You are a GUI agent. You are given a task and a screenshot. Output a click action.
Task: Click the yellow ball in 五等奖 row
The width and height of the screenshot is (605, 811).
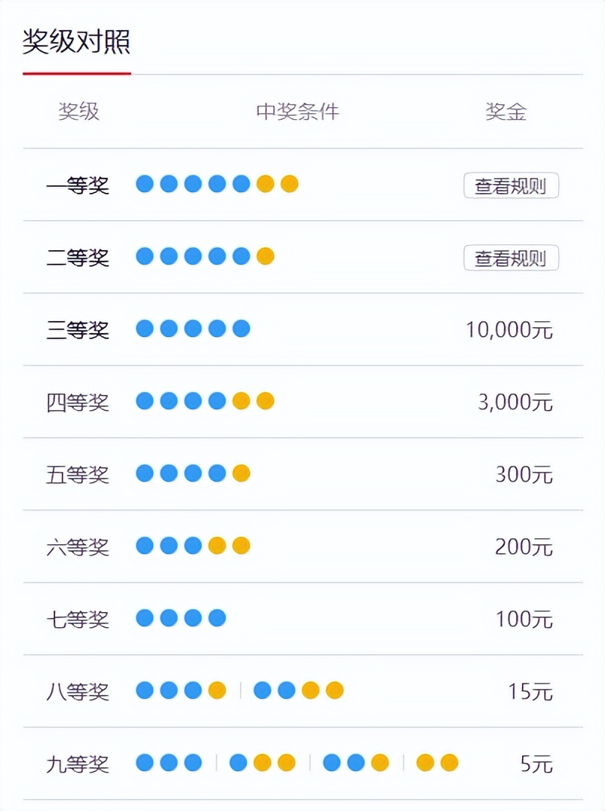pos(241,473)
